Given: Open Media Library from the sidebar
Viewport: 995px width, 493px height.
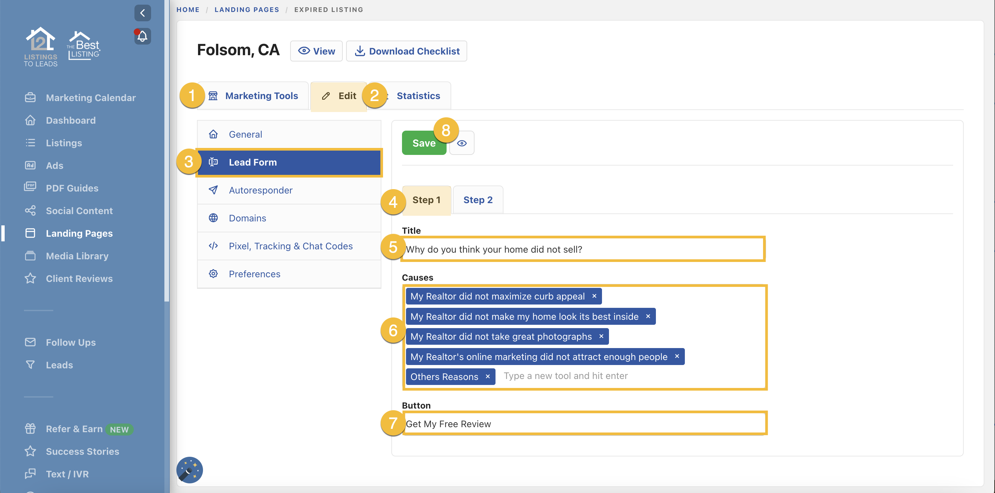Looking at the screenshot, I should (77, 256).
